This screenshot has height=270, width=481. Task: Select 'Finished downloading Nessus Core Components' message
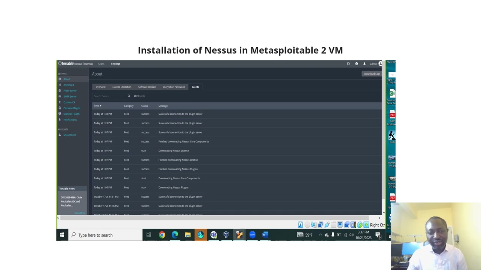[x=184, y=141]
